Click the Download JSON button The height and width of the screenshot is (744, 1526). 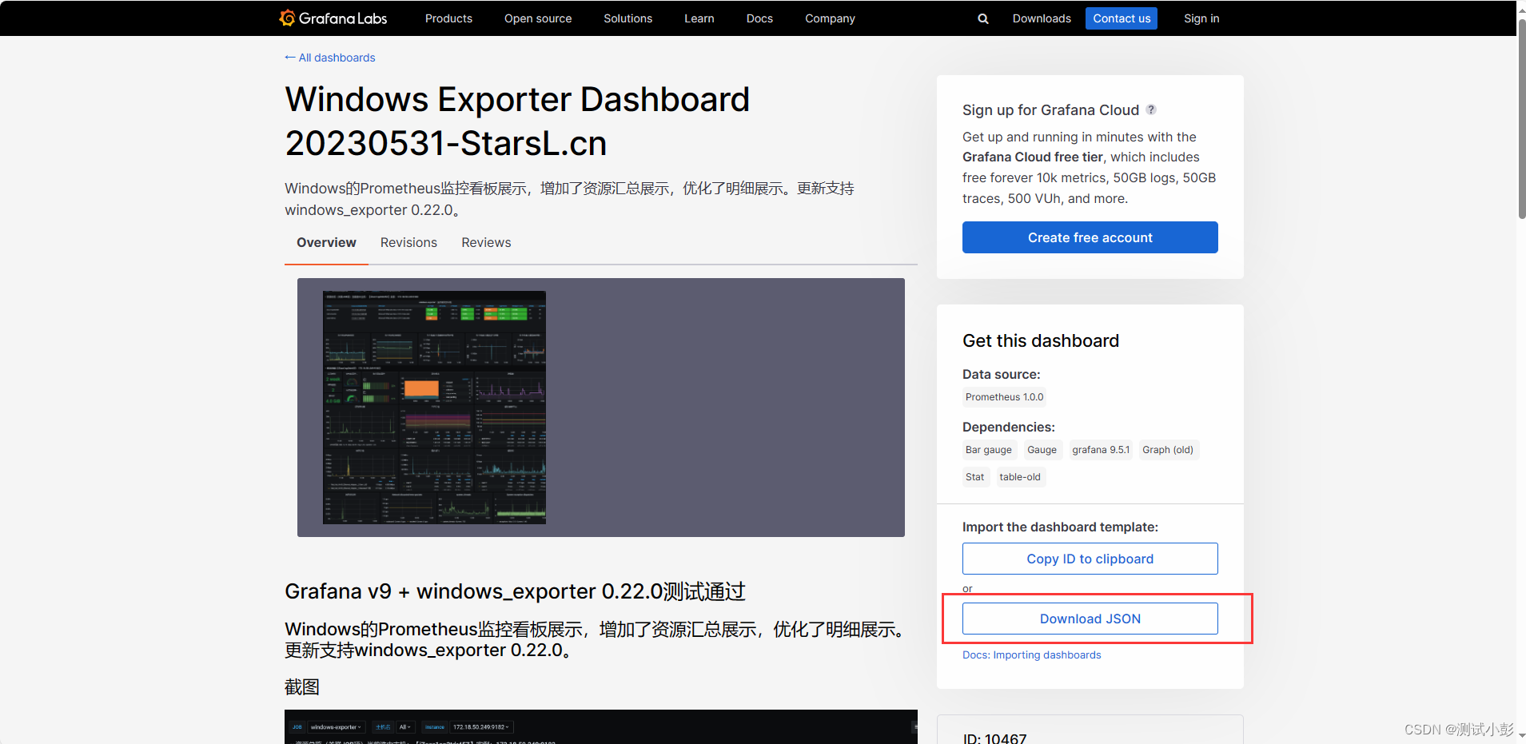(1090, 619)
